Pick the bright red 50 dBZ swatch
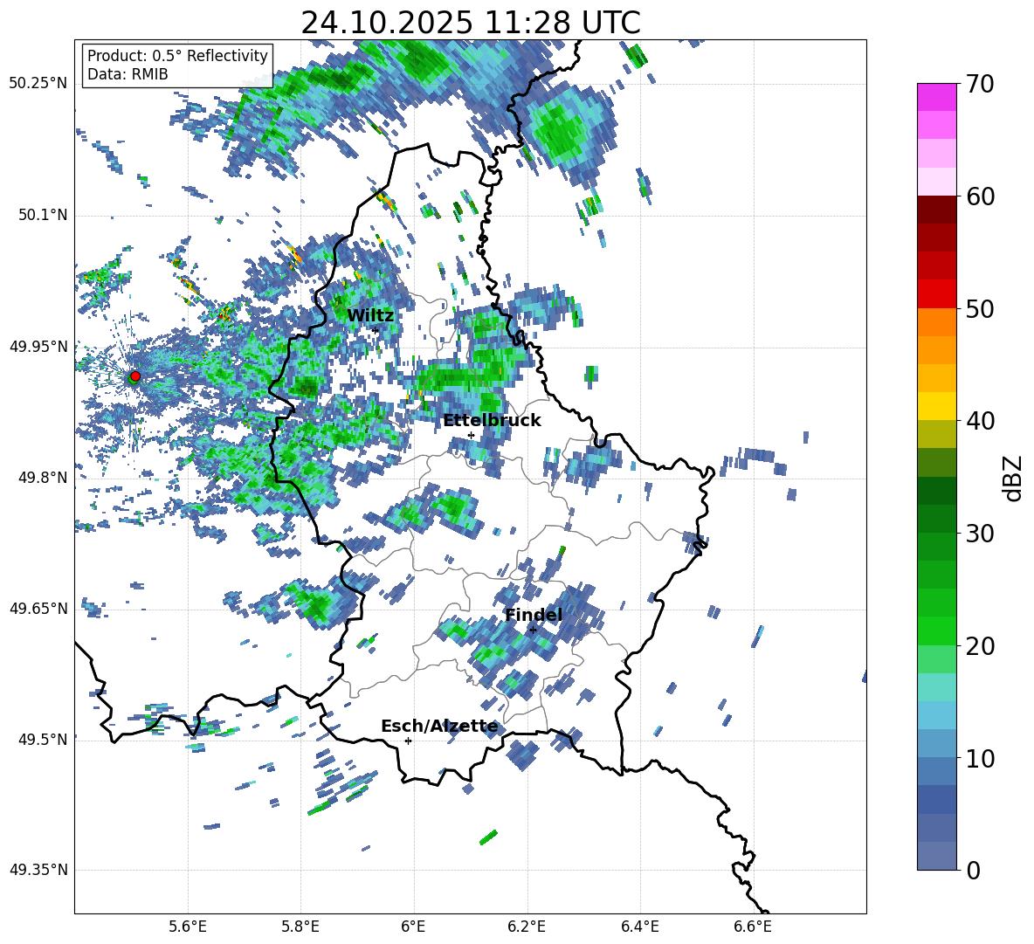The height and width of the screenshot is (944, 1034). pyautogui.click(x=937, y=294)
